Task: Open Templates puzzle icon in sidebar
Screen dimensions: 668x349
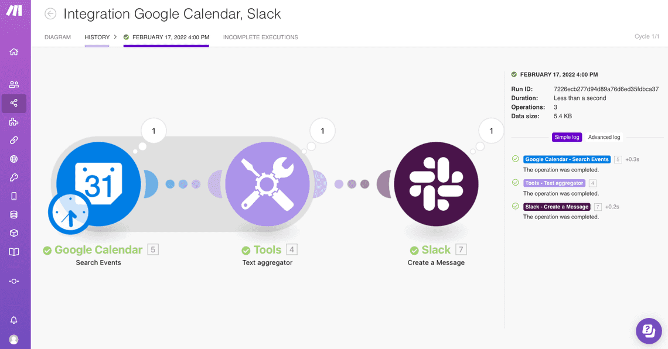Action: pos(14,122)
